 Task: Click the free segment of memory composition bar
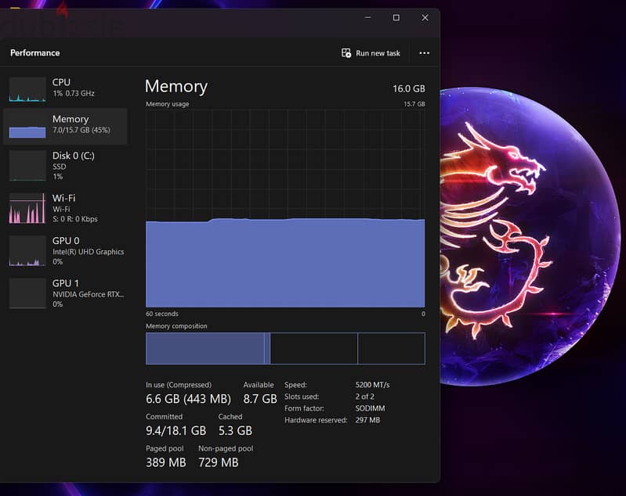pyautogui.click(x=391, y=348)
